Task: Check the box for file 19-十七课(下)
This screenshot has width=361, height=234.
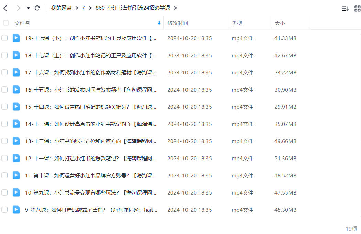Action: [4, 38]
